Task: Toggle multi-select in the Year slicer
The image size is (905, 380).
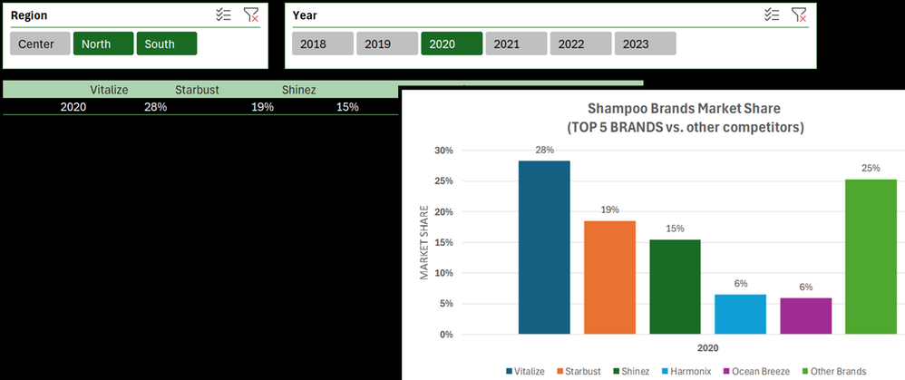Action: click(x=772, y=15)
